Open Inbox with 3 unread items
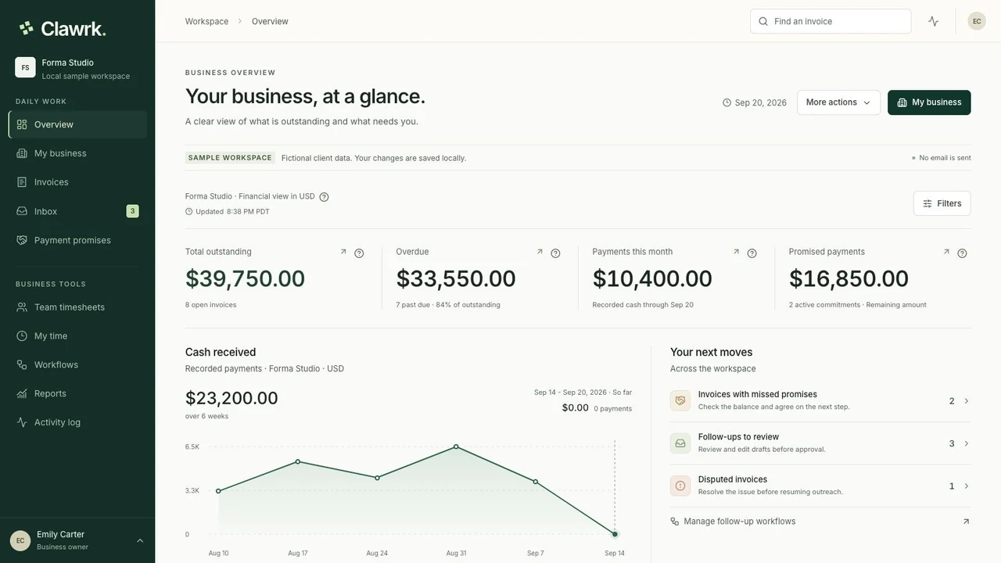Screen dimensions: 1001x563 [77, 211]
